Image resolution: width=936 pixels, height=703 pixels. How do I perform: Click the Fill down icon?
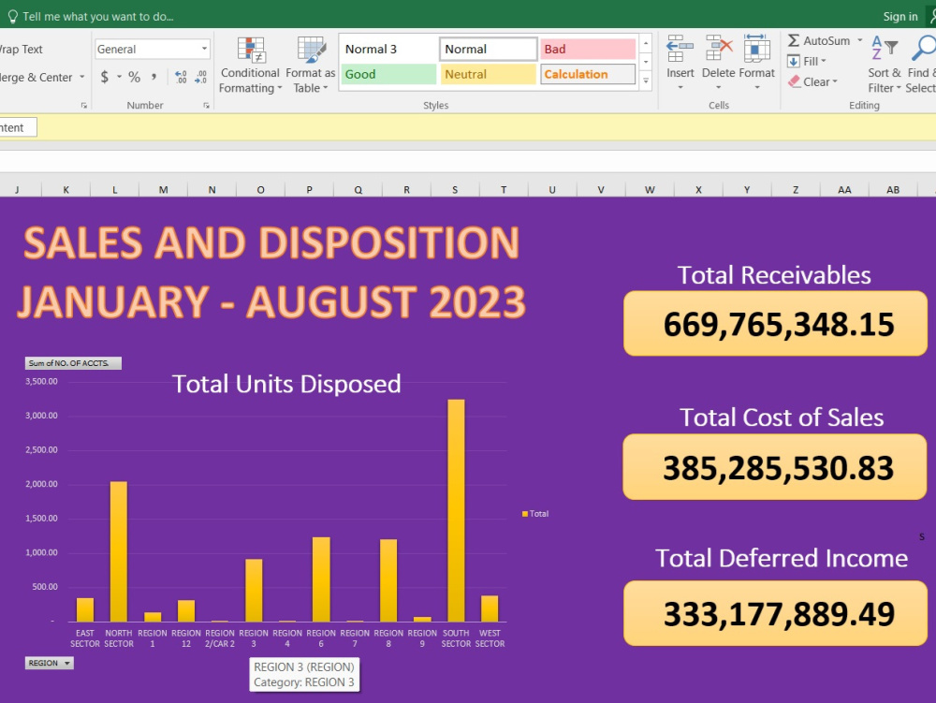794,61
